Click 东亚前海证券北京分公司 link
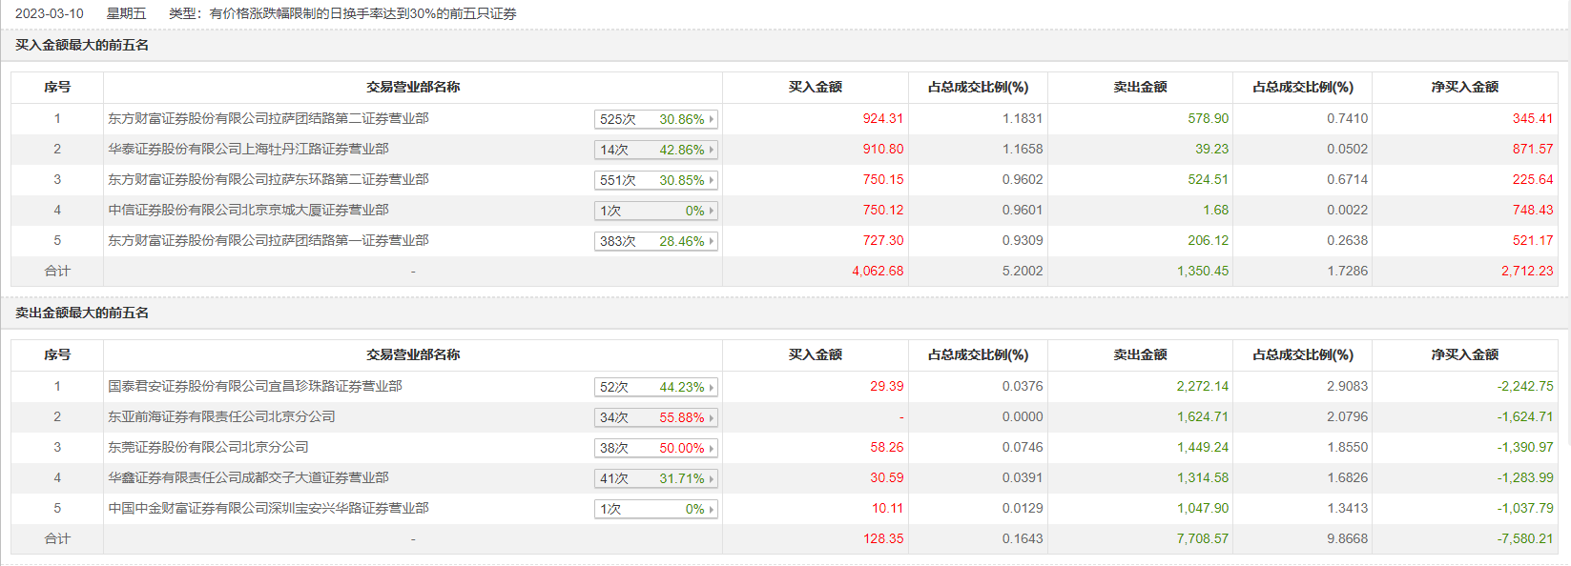This screenshot has width=1571, height=566. pyautogui.click(x=221, y=417)
